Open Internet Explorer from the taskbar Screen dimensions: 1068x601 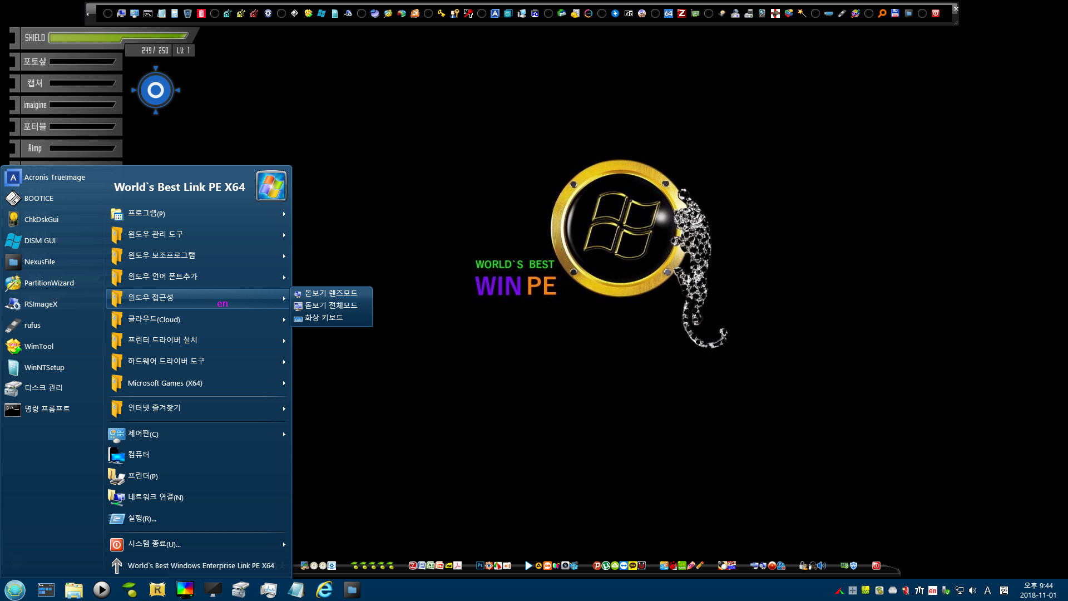pyautogui.click(x=324, y=589)
